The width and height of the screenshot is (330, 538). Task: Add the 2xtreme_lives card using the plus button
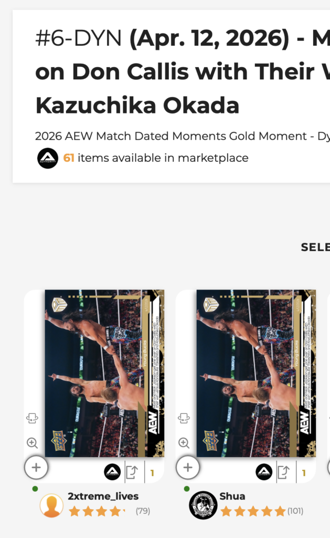pyautogui.click(x=36, y=467)
